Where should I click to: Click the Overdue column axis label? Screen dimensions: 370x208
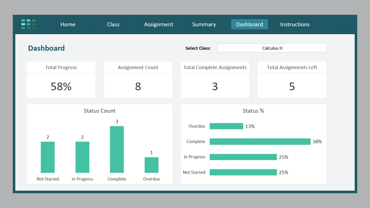[x=152, y=179]
